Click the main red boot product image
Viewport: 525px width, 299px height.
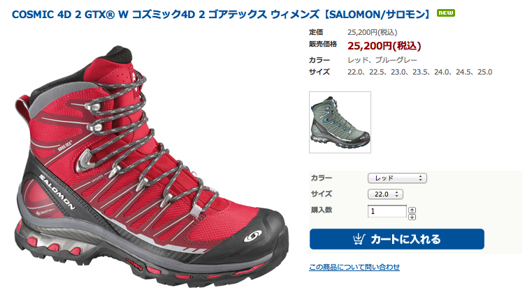point(151,165)
